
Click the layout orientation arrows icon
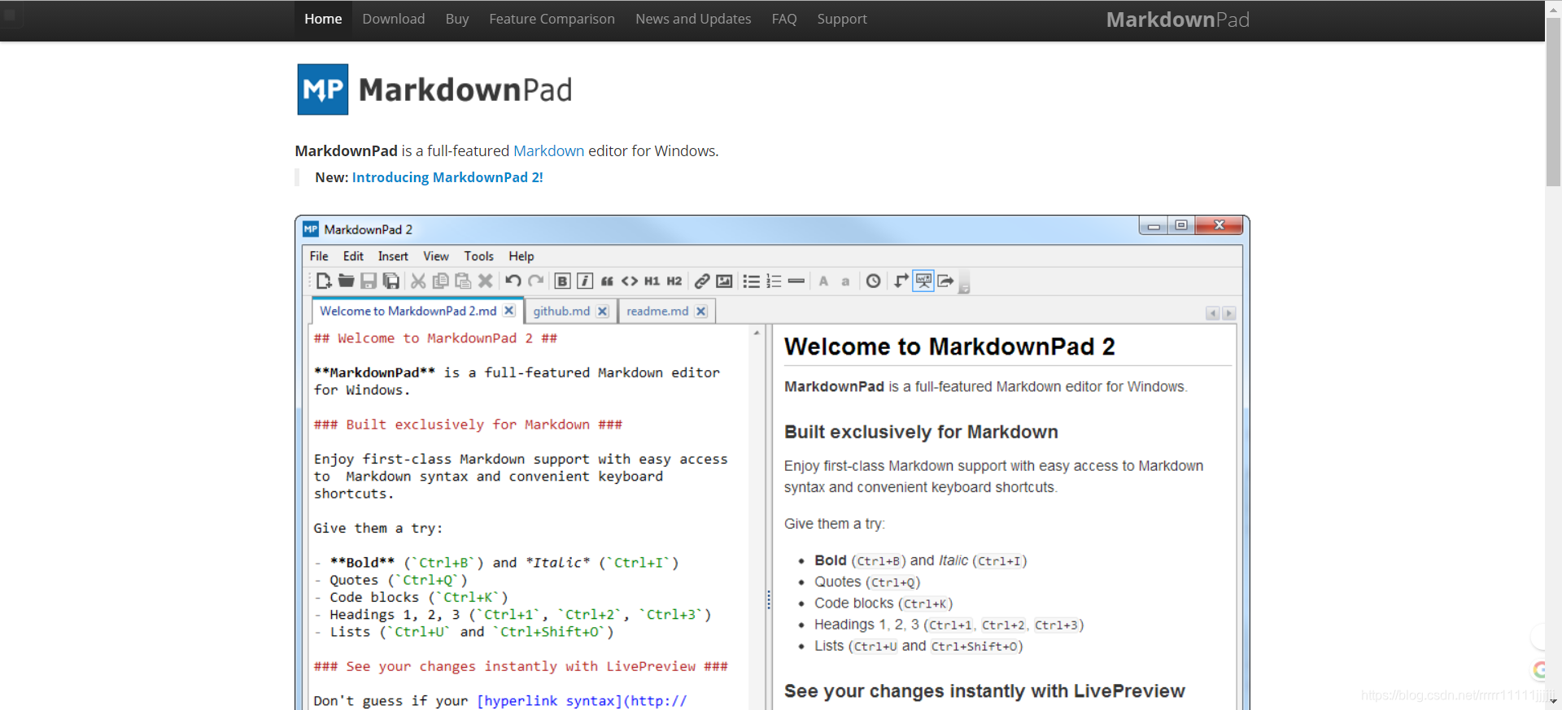(x=901, y=281)
